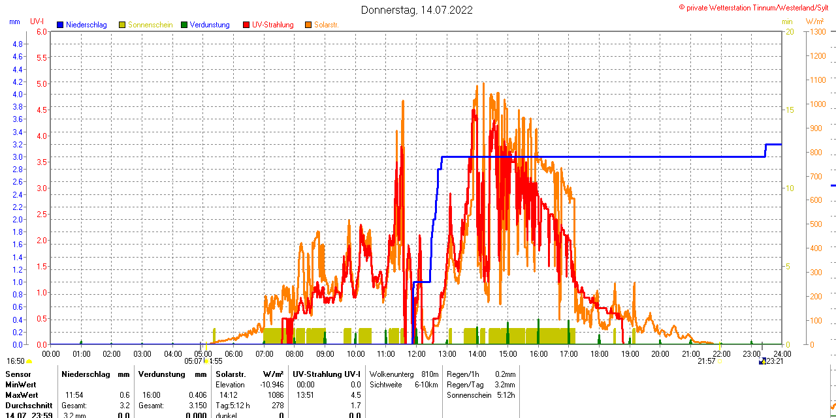Click the sunset marker icon at 21:57
The image size is (836, 418).
coord(720,361)
